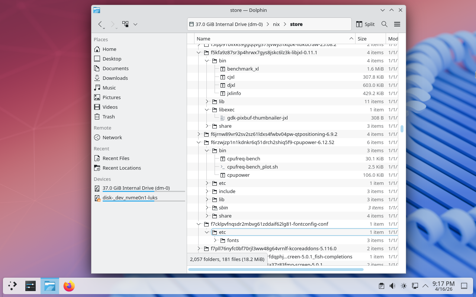Expand the sbin folder in cpupower
This screenshot has height=297, width=476.
(x=207, y=208)
